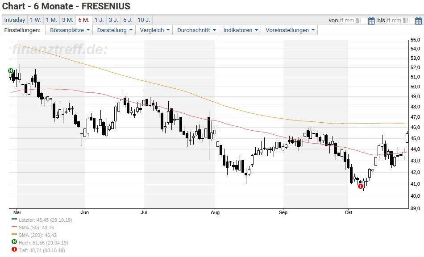424x257 pixels.
Task: Click the 'Chart - 6 Monate - FRESENIUS' heading
Action: point(66,6)
